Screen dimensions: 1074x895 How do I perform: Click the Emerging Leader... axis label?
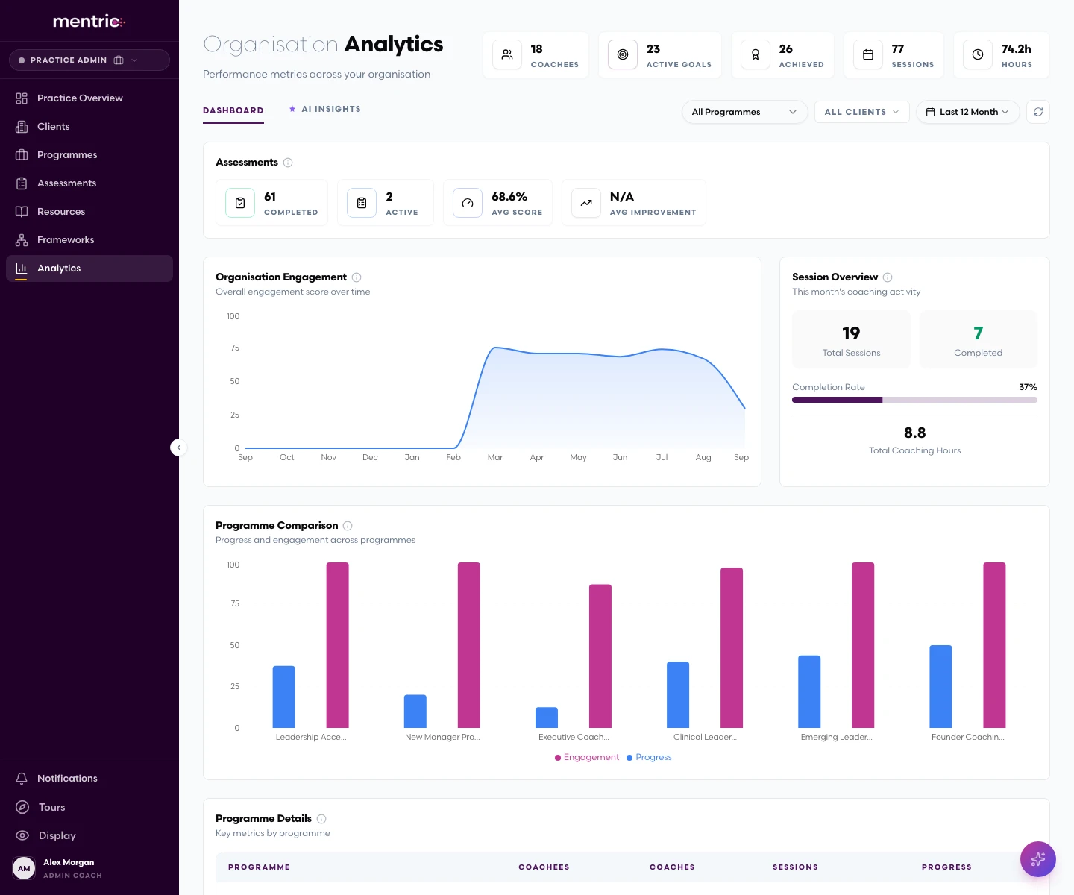coord(836,737)
